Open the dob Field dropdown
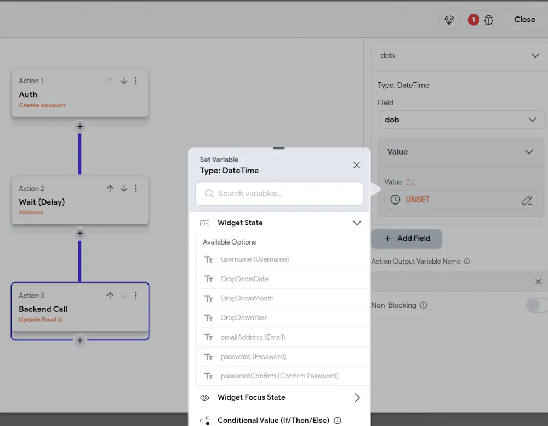This screenshot has width=548, height=426. pyautogui.click(x=461, y=120)
